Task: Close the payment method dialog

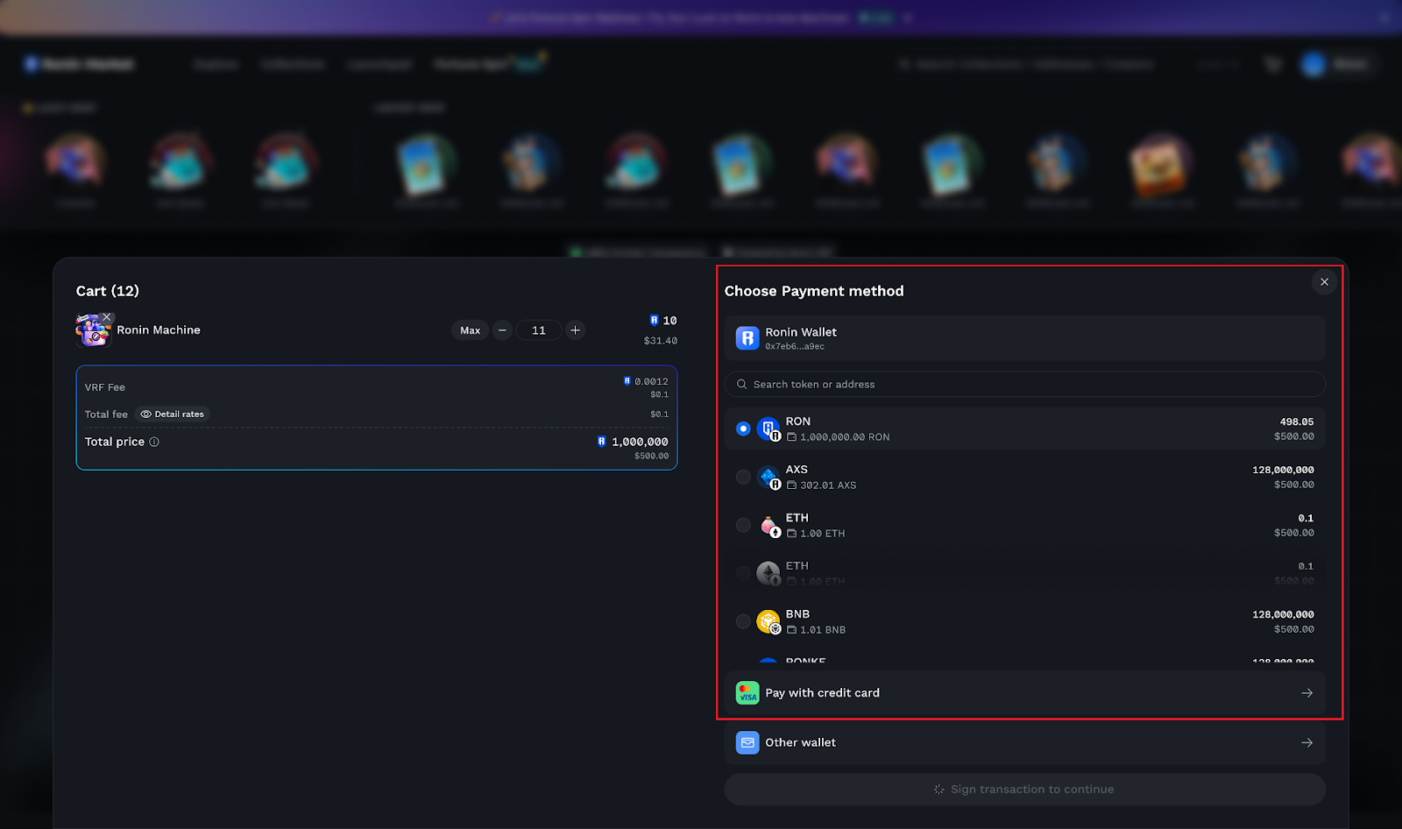Action: 1324,282
